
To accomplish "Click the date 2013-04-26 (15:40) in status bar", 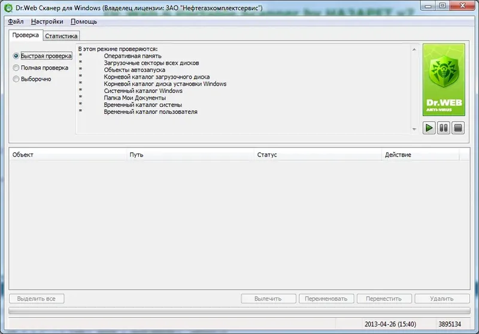I will pyautogui.click(x=390, y=324).
